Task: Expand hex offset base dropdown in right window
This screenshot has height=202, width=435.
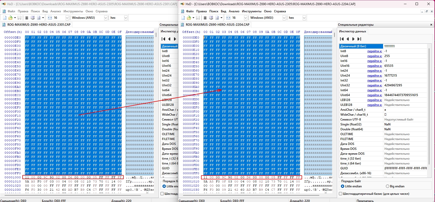Action: click(304, 18)
